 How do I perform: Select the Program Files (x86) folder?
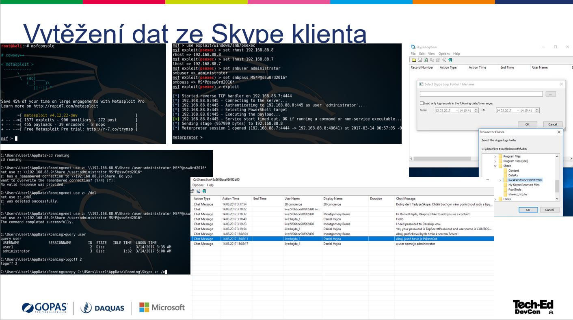click(516, 161)
